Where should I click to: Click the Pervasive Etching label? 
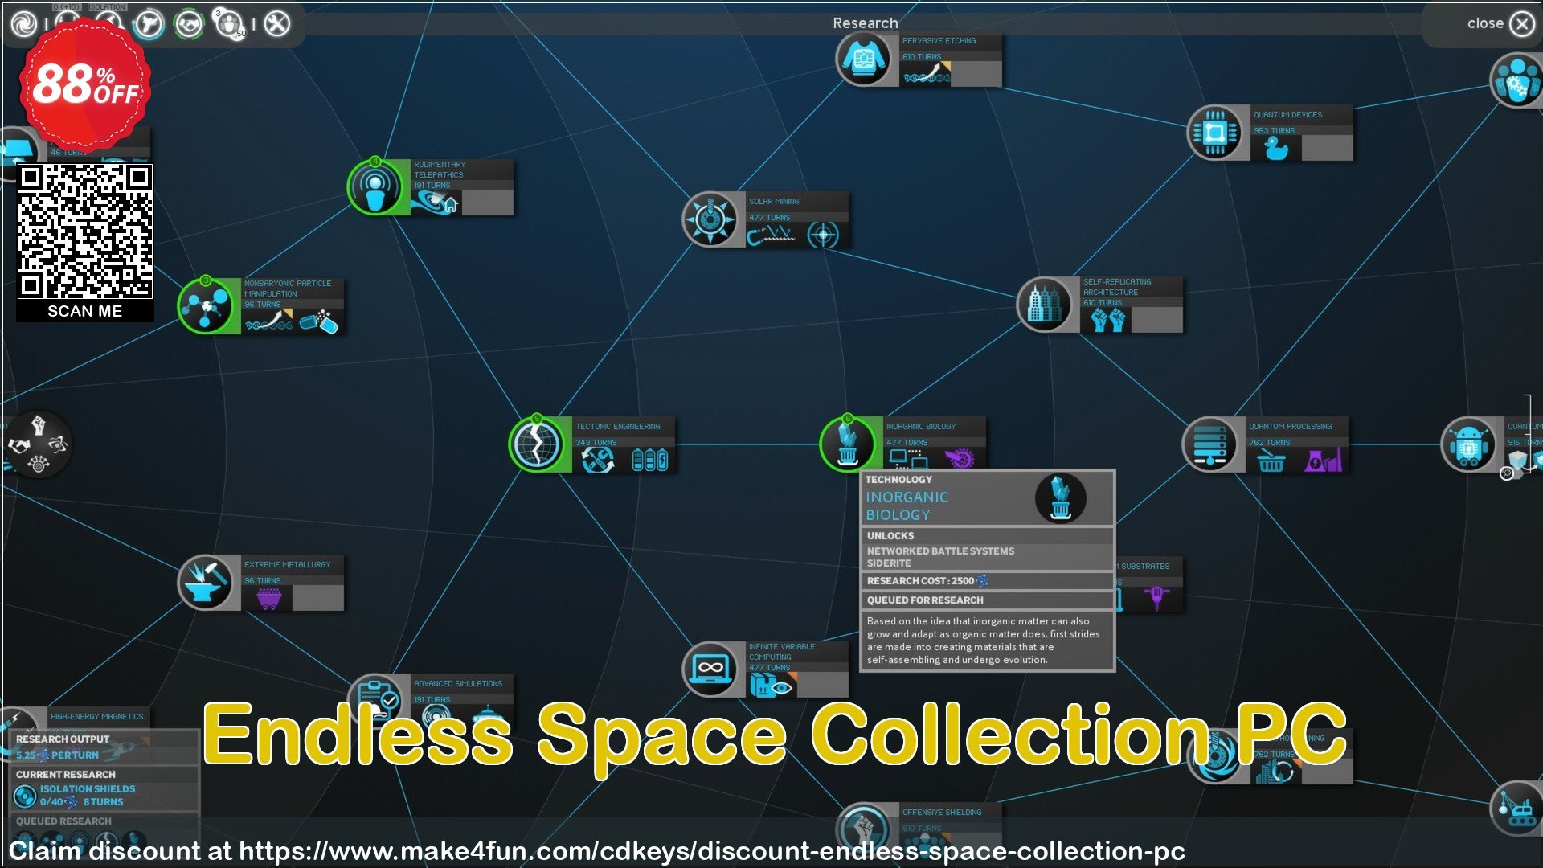[x=939, y=41]
